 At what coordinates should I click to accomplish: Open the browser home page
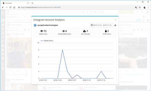14,7
